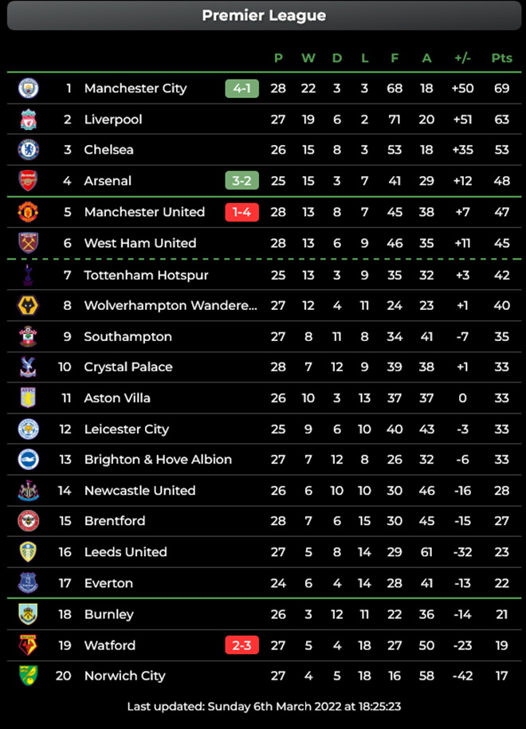Click the Newcastle United badge
The width and height of the screenshot is (526, 729).
click(x=27, y=490)
